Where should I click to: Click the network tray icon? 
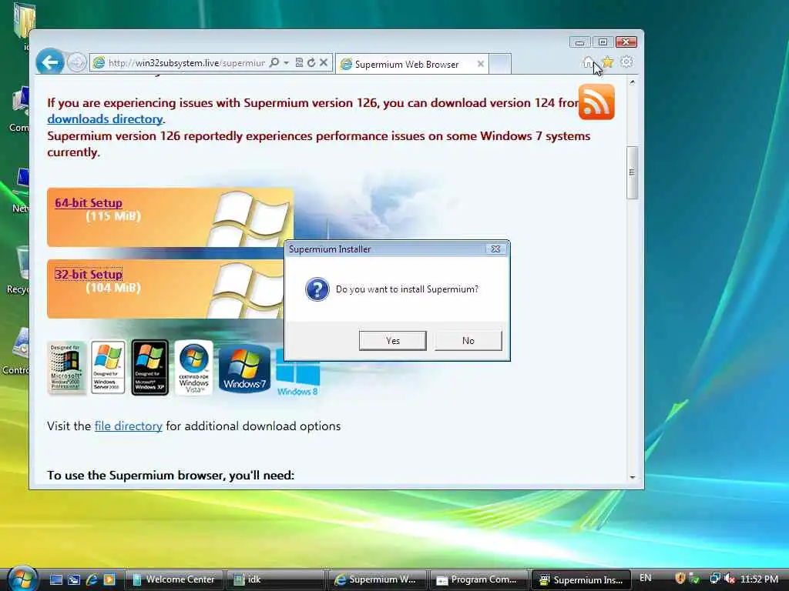714,579
